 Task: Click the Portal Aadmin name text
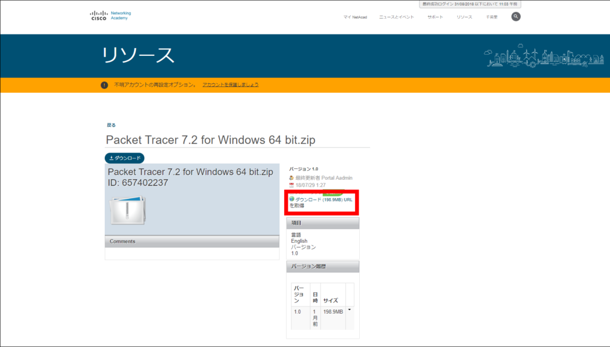pos(337,178)
